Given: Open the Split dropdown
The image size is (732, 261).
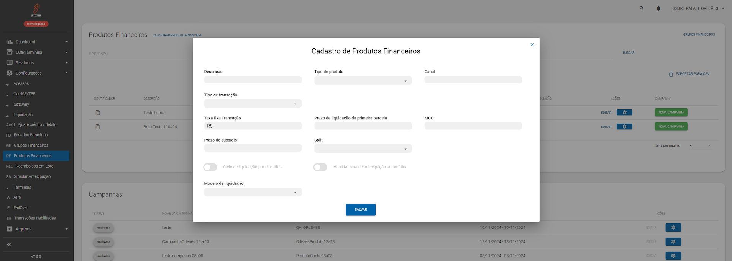Looking at the screenshot, I should click(363, 148).
